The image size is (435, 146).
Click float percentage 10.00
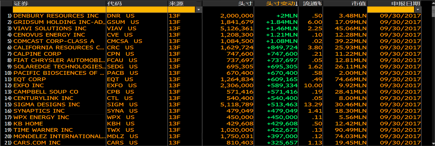(x=313, y=86)
